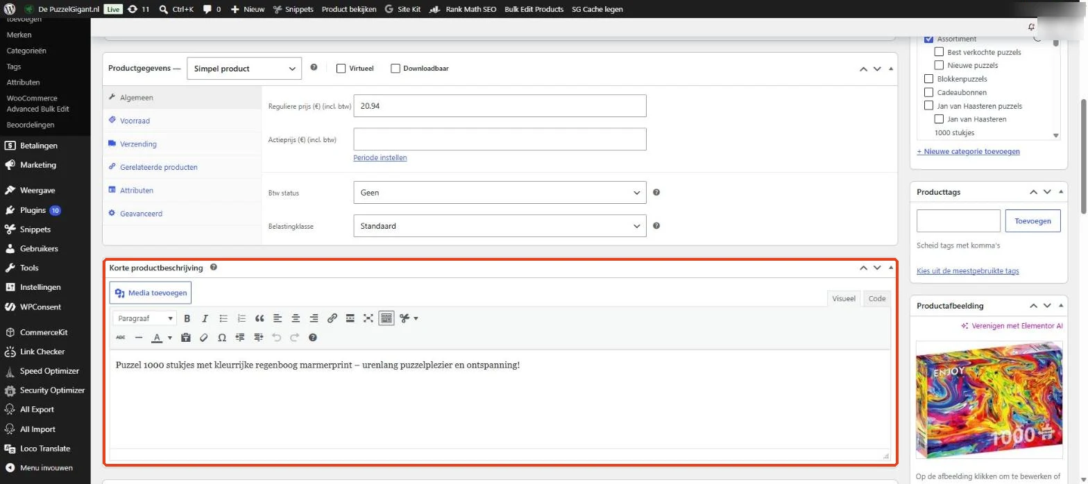1088x484 pixels.
Task: Click the Toevoegen tag button
Action: pyautogui.click(x=1032, y=221)
